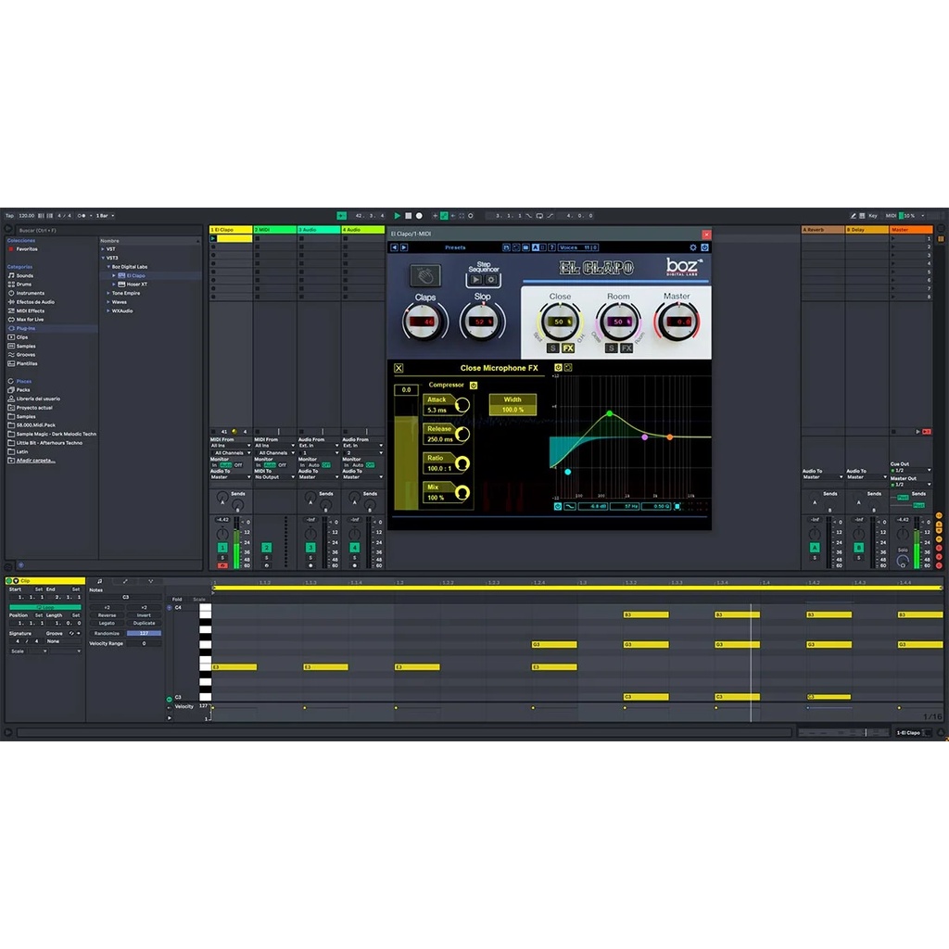Click the El Clapo plugin power icon
The height and width of the screenshot is (949, 949).
tap(705, 247)
